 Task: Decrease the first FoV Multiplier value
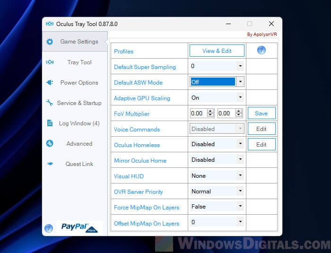[210, 115]
